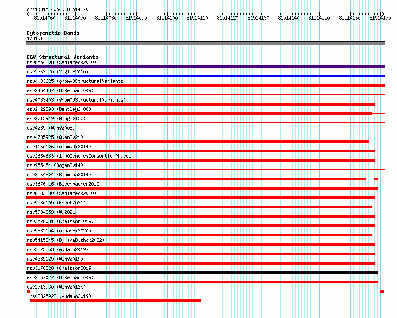Click ruler position 81514080
The height and width of the screenshot is (318, 397).
click(x=106, y=18)
